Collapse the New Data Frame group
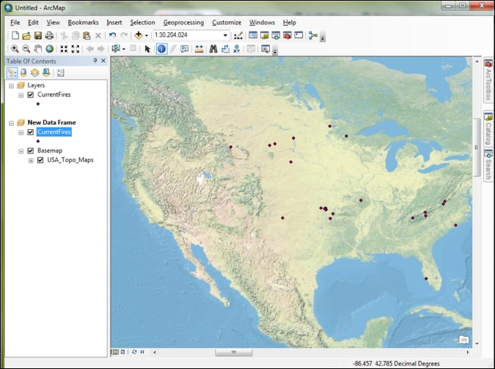This screenshot has height=369, width=495. pos(11,123)
